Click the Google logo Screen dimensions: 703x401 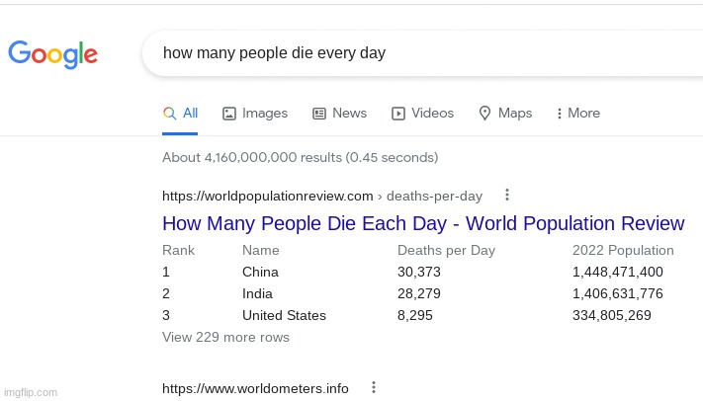point(53,54)
